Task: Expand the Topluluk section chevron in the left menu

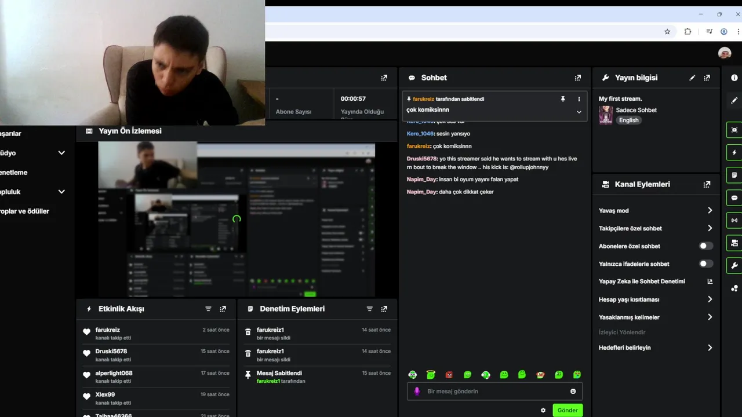Action: [61, 192]
